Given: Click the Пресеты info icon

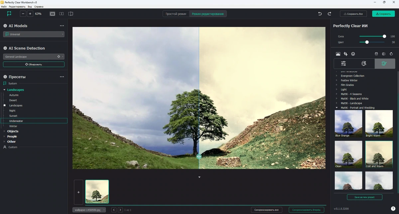Looking at the screenshot, I should pyautogui.click(x=5, y=77).
